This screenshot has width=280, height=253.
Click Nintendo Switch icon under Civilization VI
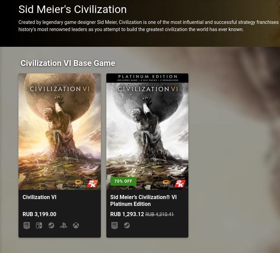pos(39,226)
